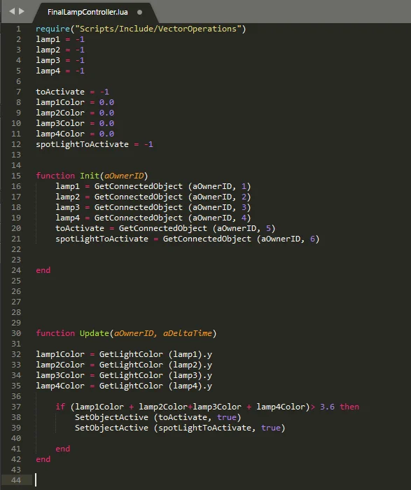Click line number 15 in gutter
Screen dimensions: 411x490
[16, 176]
